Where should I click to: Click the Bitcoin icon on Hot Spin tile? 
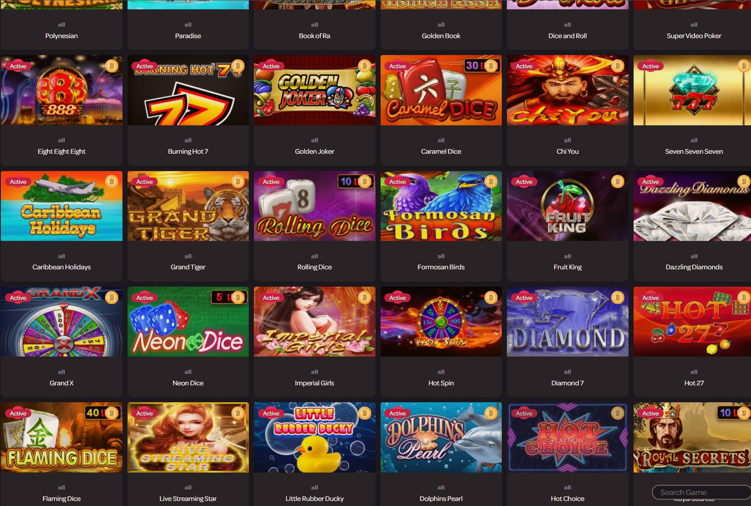tap(491, 298)
